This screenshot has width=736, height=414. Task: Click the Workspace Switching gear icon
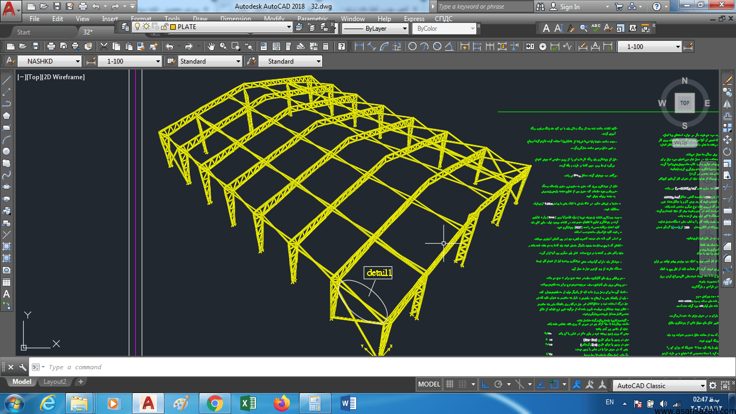(713, 385)
